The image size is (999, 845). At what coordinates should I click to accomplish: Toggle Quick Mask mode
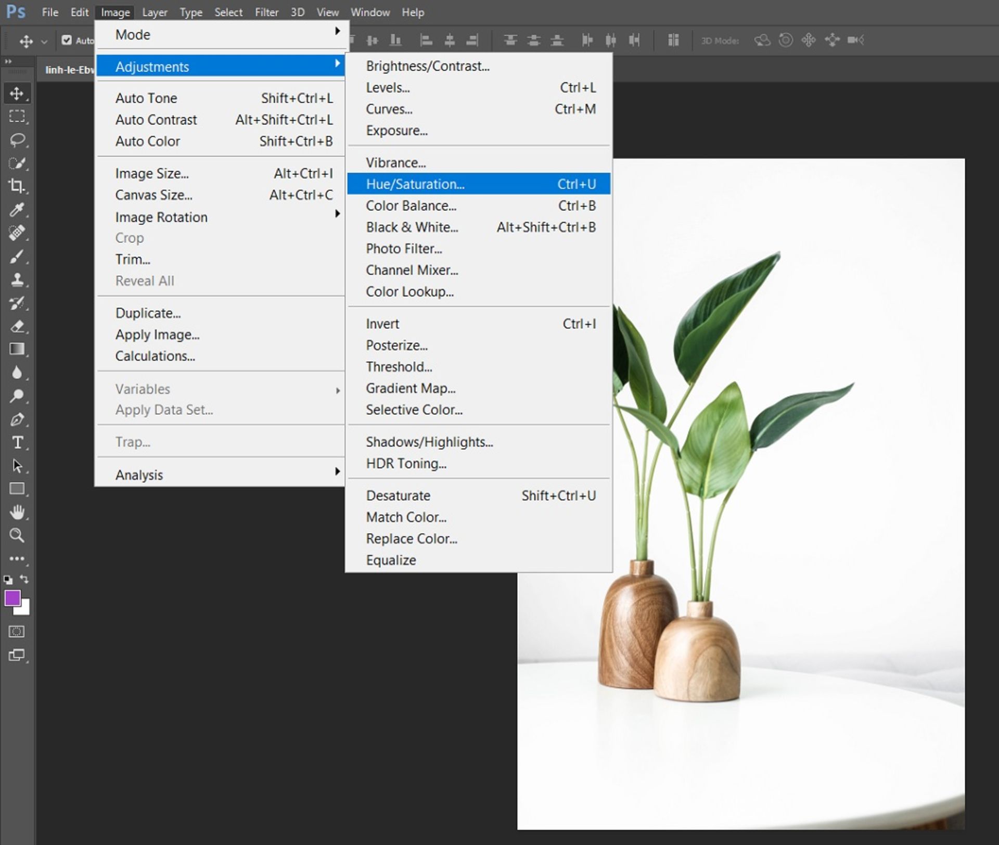(16, 632)
